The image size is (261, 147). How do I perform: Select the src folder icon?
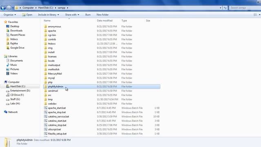pyautogui.click(x=46, y=95)
